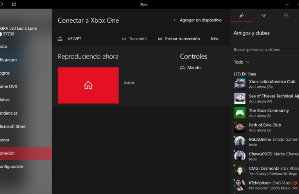Click the Transmitir stream button
The width and height of the screenshot is (299, 194).
point(134,39)
